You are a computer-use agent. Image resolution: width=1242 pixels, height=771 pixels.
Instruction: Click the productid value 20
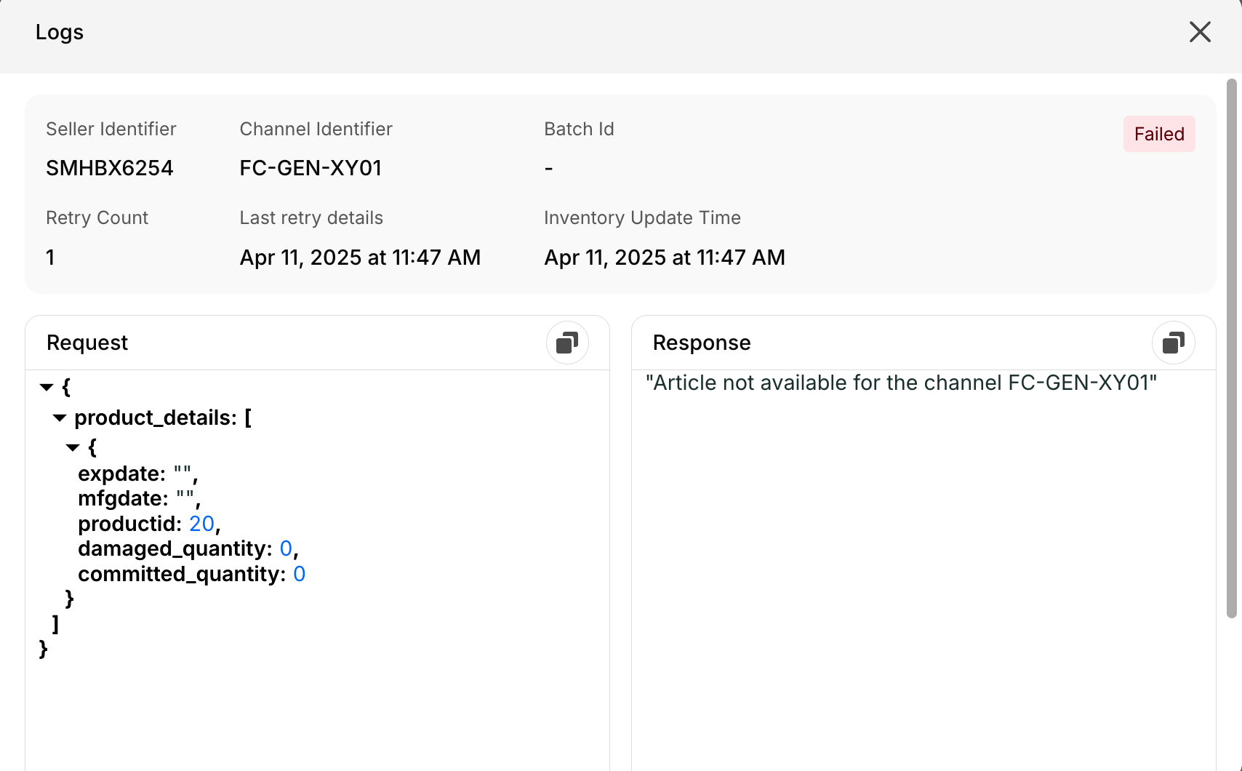[x=201, y=524]
